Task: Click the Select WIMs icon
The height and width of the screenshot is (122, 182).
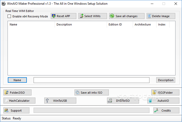Action: (81, 16)
